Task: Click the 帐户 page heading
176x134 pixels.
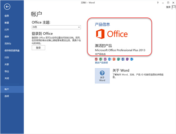Action: (x=36, y=14)
